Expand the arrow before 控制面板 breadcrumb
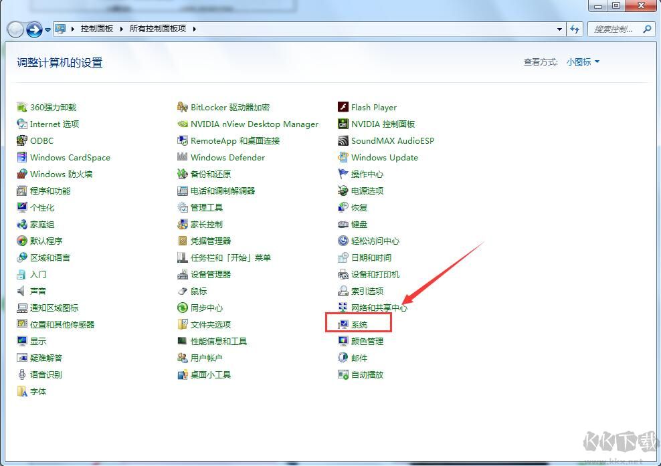Viewport: 661px width, 466px height. point(72,29)
